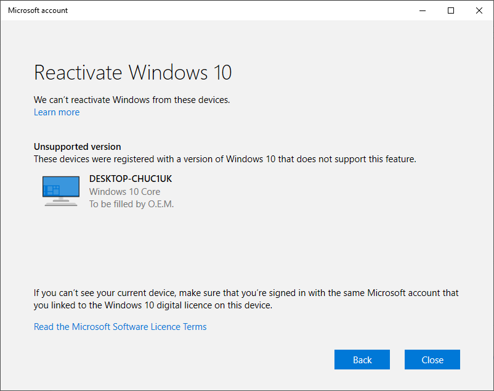This screenshot has height=391, width=494.
Task: Click the Unsupported version heading
Action: pos(77,147)
